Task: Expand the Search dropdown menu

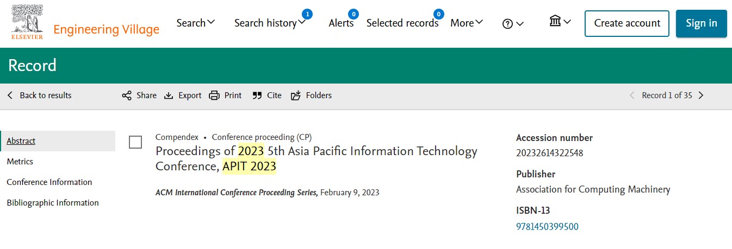Action: [196, 23]
